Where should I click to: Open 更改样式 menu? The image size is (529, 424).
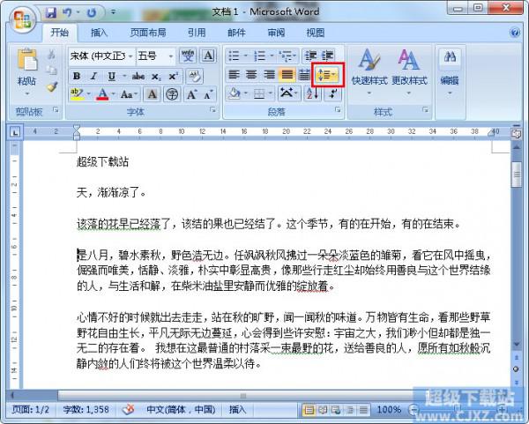(x=409, y=71)
